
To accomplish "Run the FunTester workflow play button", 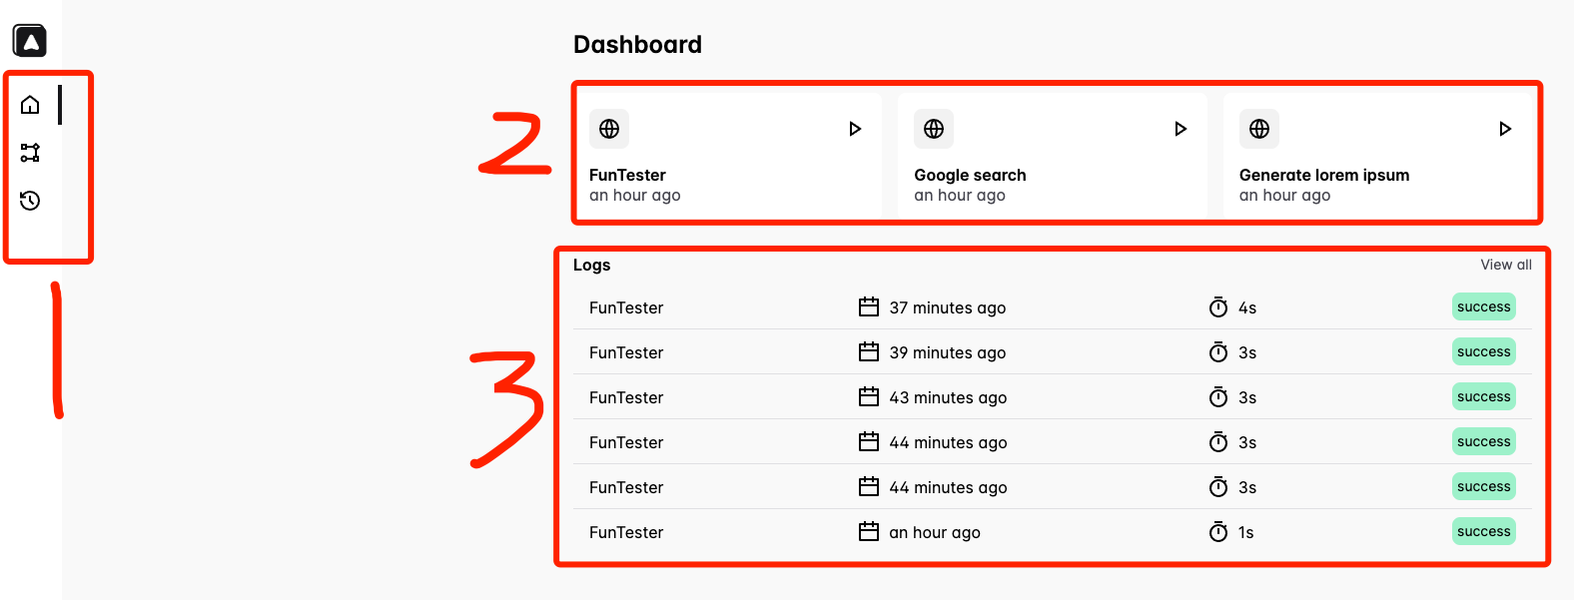I will pyautogui.click(x=855, y=129).
